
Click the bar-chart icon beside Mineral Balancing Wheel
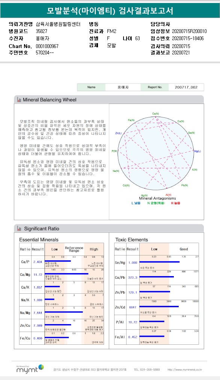(x=19, y=100)
